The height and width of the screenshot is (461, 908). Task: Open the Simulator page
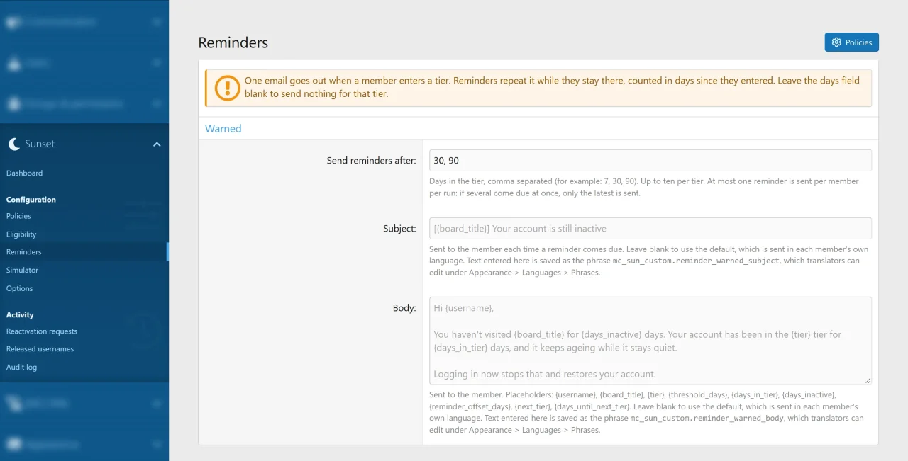22,271
